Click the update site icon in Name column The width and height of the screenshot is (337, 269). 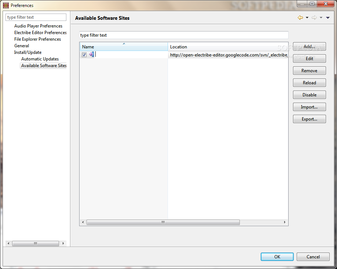[x=92, y=55]
